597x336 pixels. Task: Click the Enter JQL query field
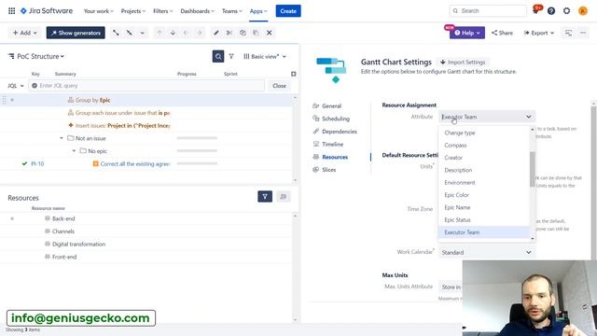click(x=146, y=86)
